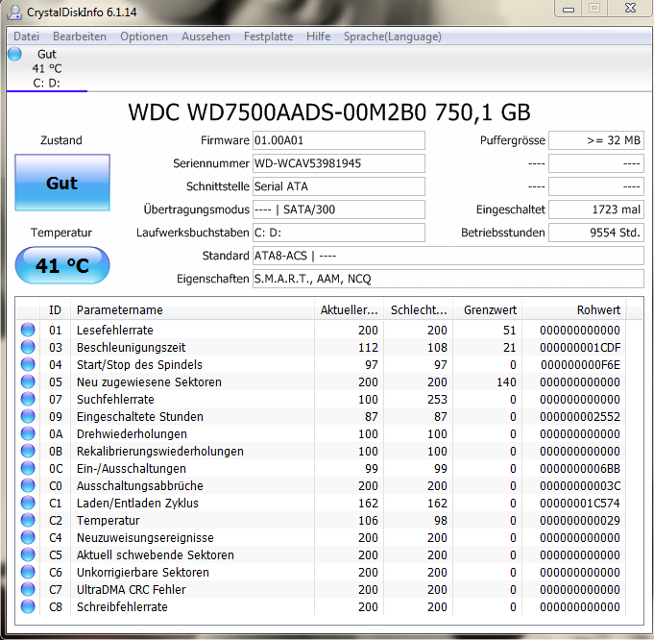Open the Hilfe menu
This screenshot has width=654, height=640.
point(318,37)
